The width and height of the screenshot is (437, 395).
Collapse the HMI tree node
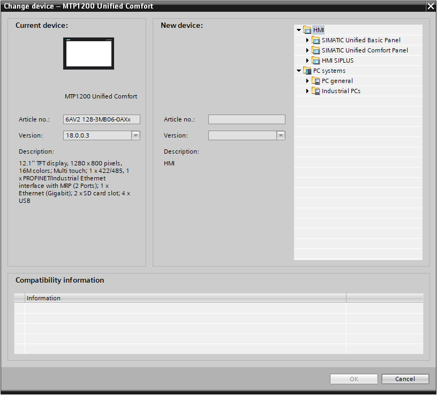click(x=299, y=30)
